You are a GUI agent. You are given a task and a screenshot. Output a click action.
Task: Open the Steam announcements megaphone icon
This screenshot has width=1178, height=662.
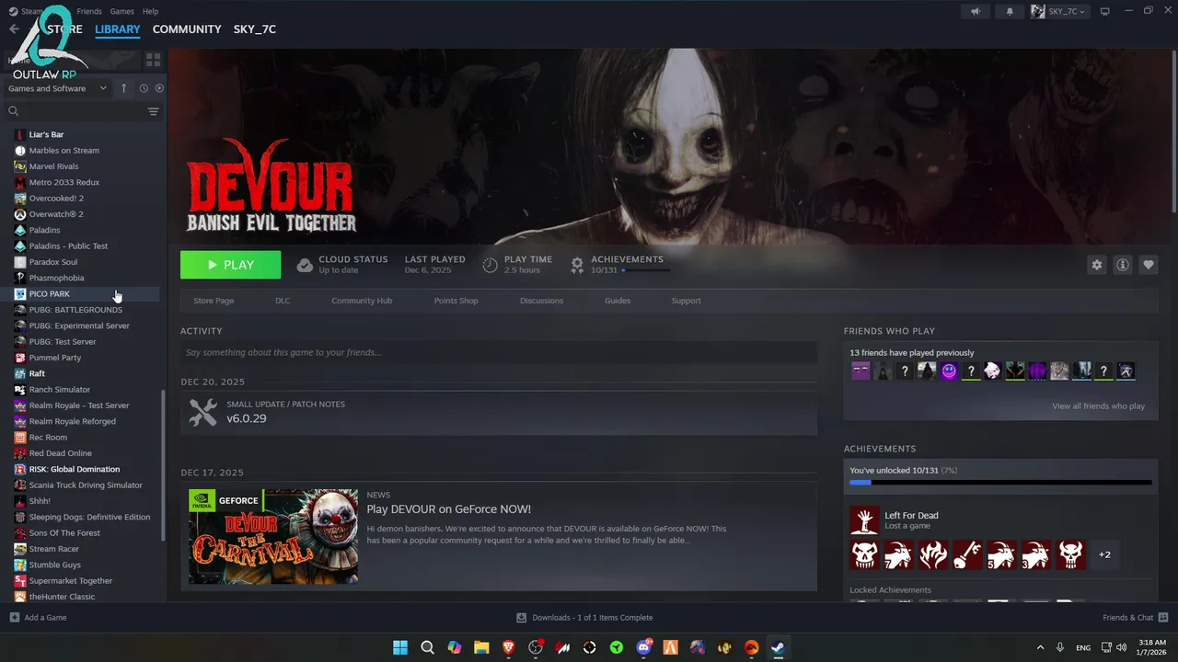point(976,11)
